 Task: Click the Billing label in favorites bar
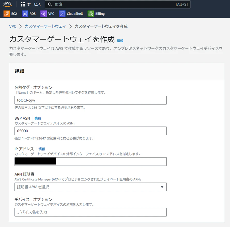pyautogui.click(x=100, y=14)
